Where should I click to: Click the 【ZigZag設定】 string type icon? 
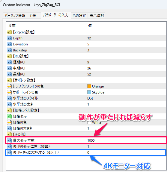point(9,32)
